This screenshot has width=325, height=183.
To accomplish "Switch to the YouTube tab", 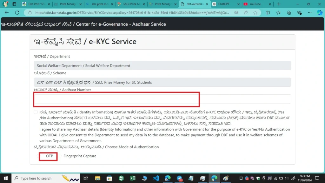I will click(x=257, y=4).
